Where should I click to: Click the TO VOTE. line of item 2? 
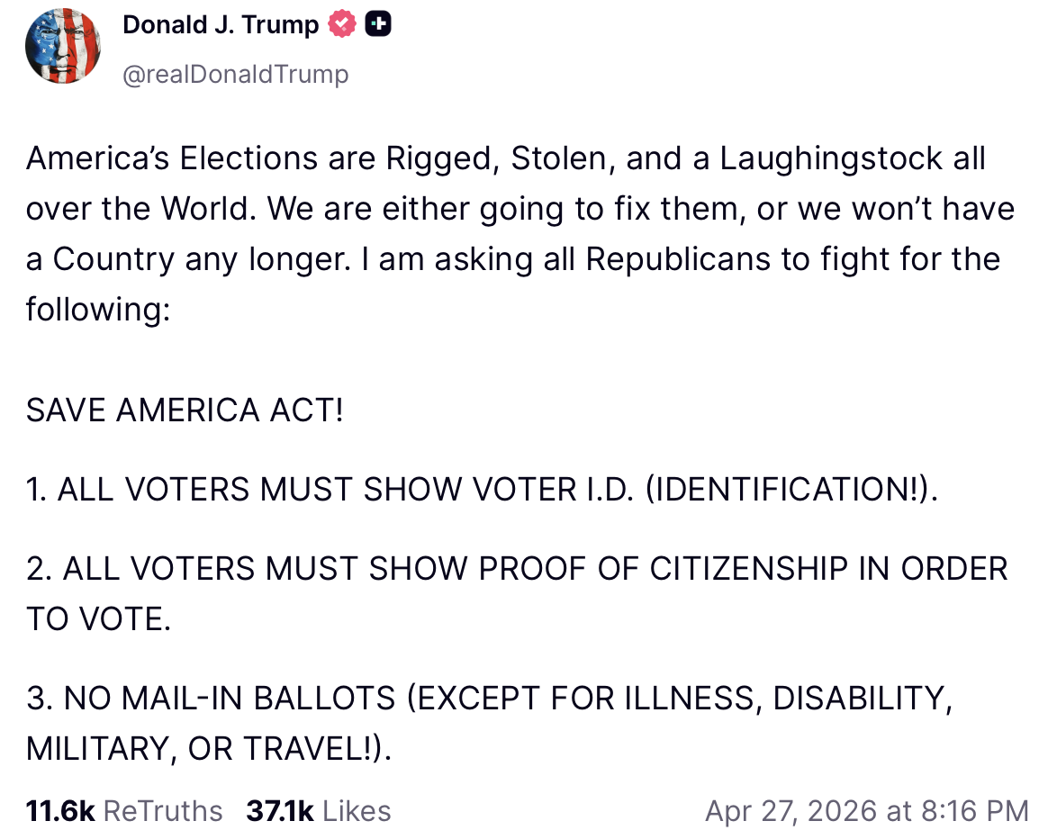pyautogui.click(x=98, y=619)
